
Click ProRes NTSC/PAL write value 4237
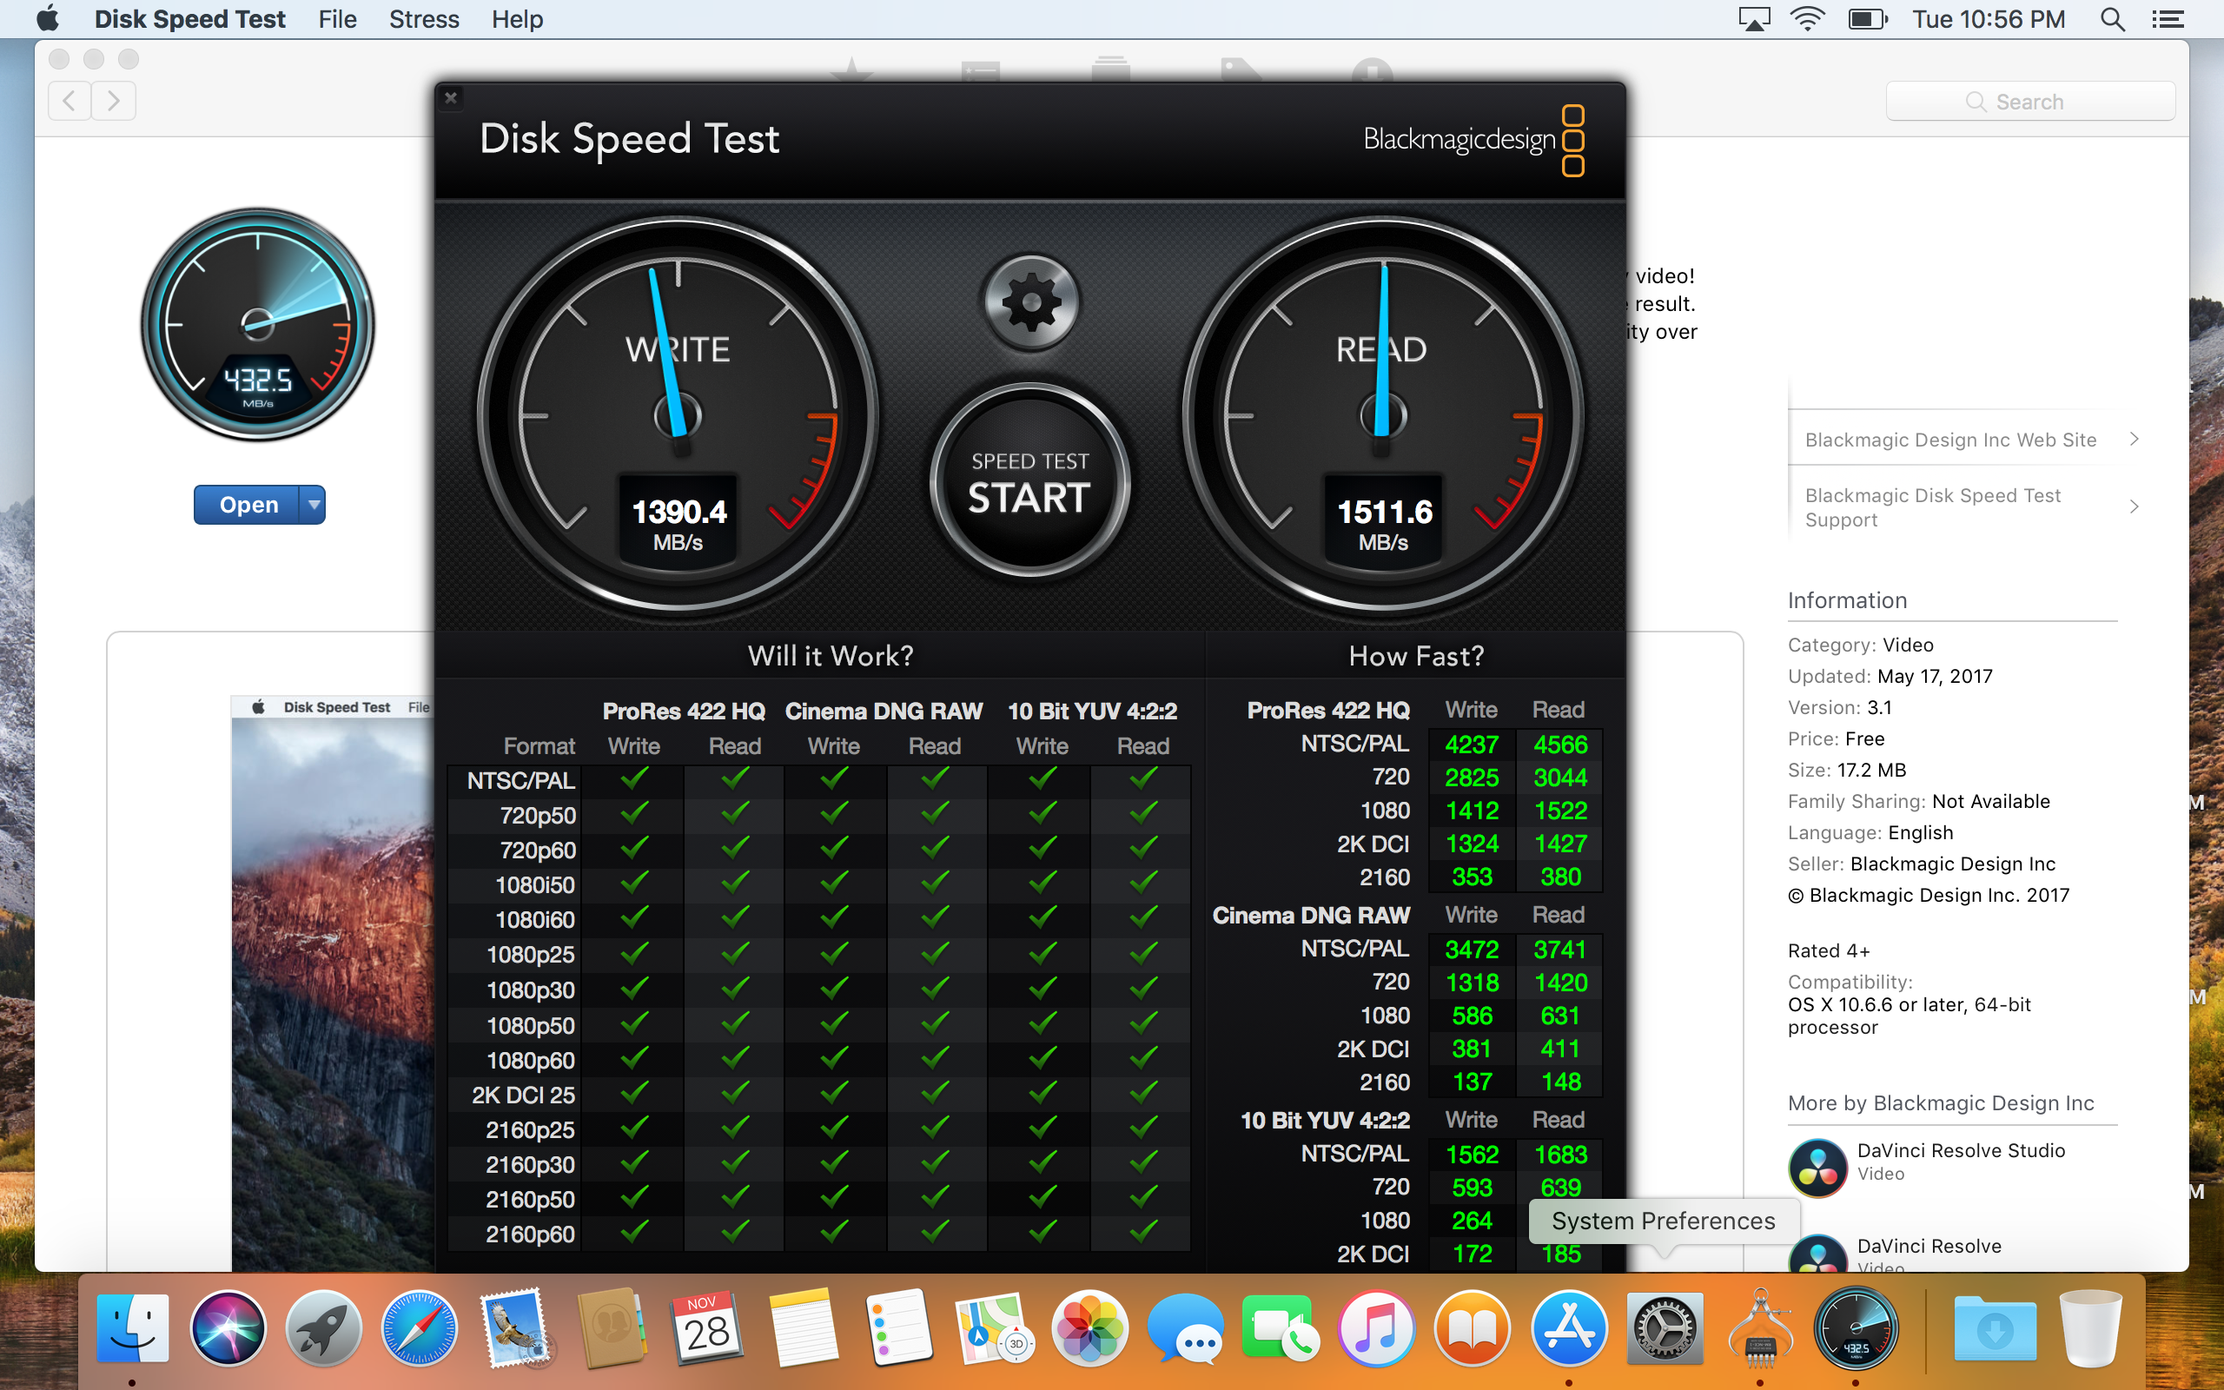1472,744
